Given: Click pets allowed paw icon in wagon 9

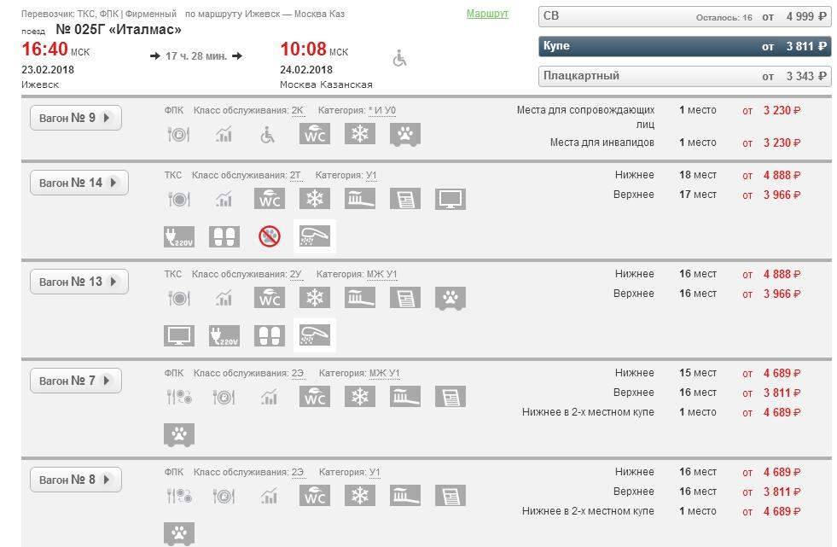Looking at the screenshot, I should click(405, 135).
